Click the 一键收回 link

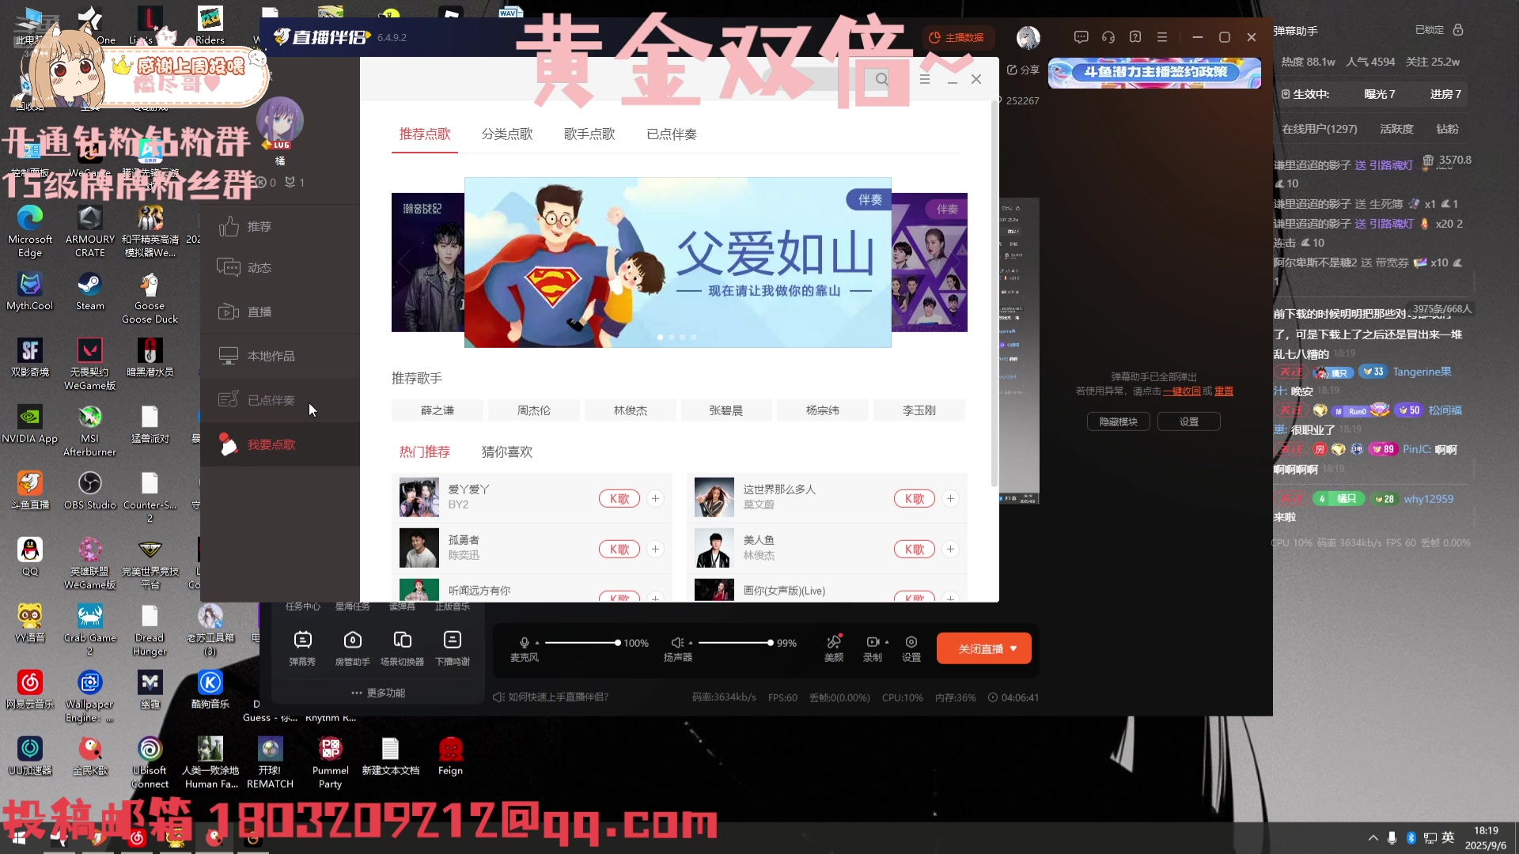point(1182,391)
